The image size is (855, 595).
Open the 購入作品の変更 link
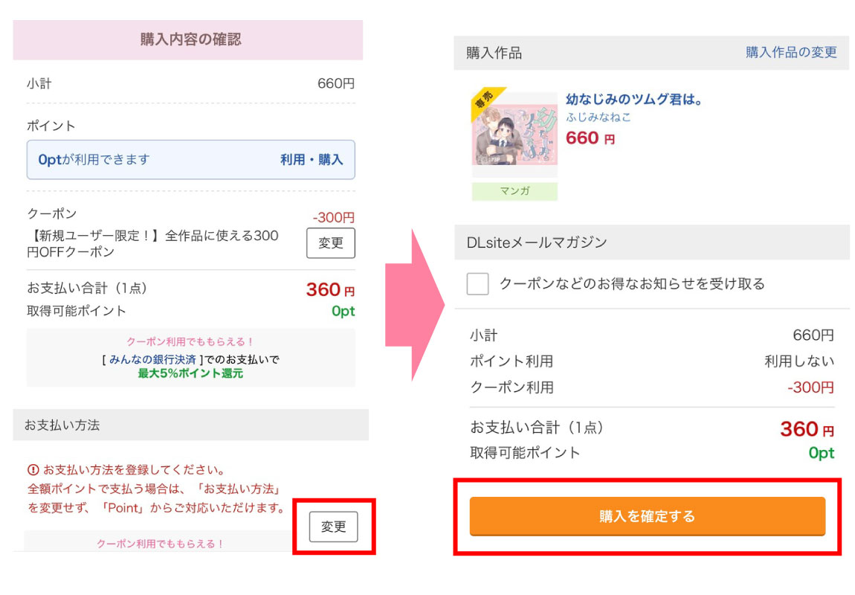(x=791, y=53)
